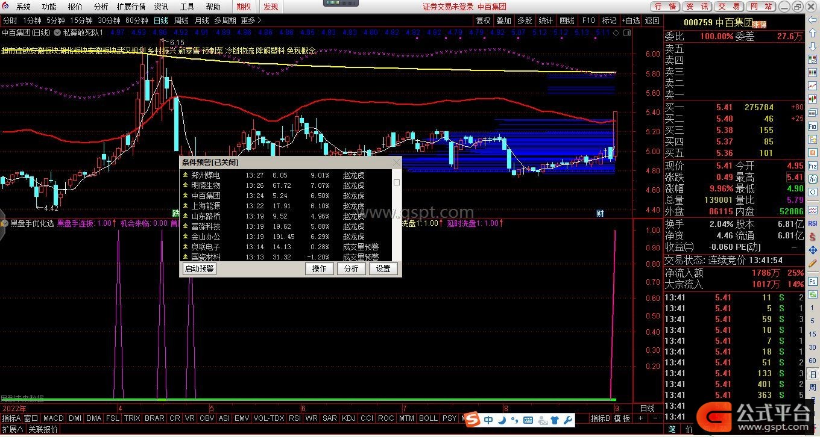Open the 分析 menu

pos(101,7)
